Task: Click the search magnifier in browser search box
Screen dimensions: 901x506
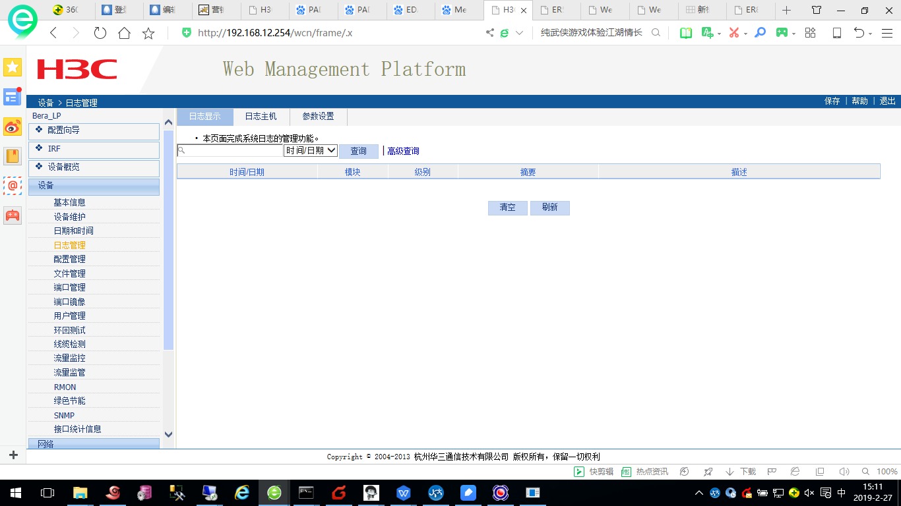Action: 656,33
